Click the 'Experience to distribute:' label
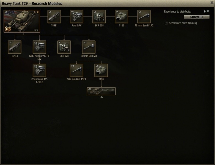The image size is (215, 165). pyautogui.click(x=177, y=12)
